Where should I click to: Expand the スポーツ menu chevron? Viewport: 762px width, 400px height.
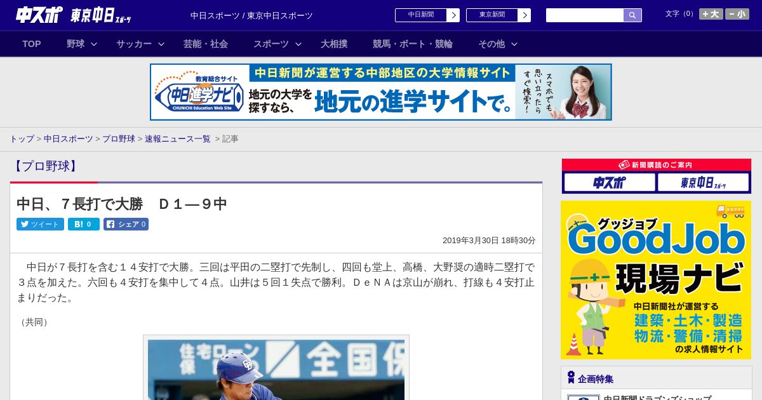pyautogui.click(x=298, y=44)
